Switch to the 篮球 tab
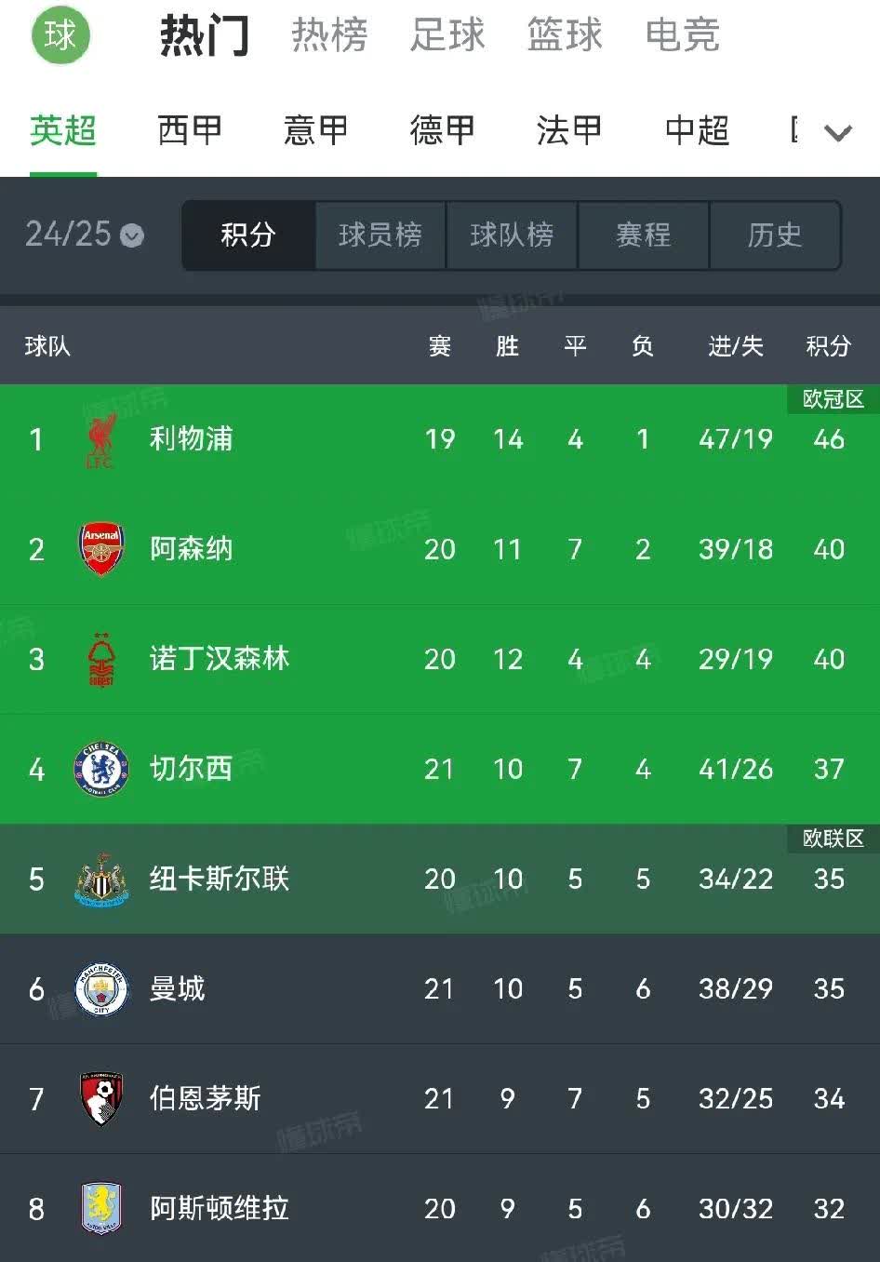 coord(565,37)
